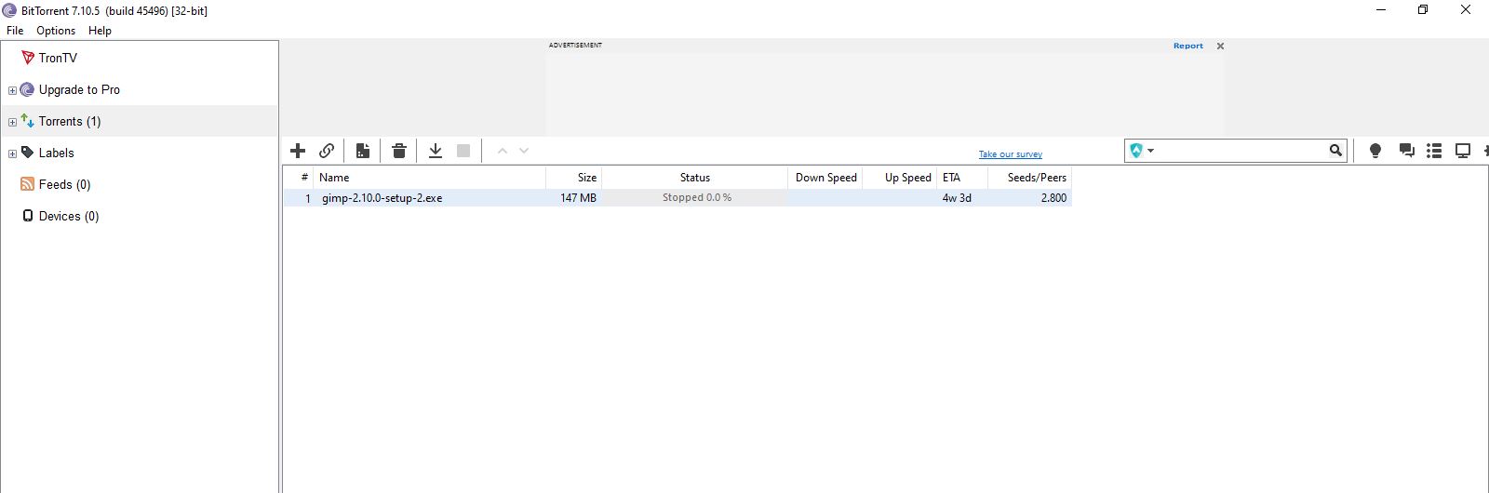Viewport: 1489px width, 493px height.
Task: Click the Stopped 0.0% progress bar
Action: (696, 198)
